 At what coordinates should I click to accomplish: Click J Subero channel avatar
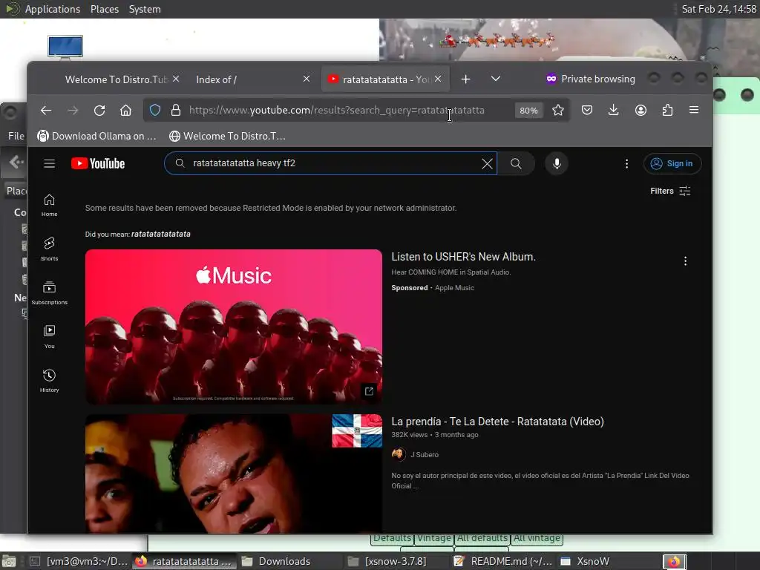[x=399, y=454]
